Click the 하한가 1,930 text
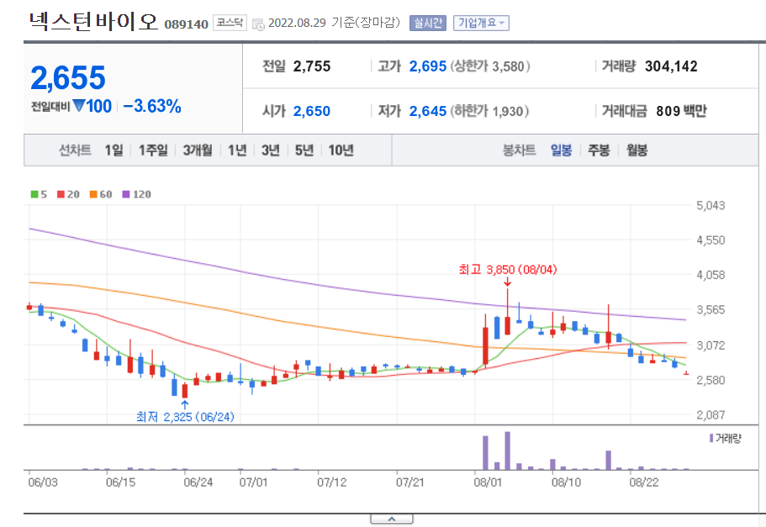This screenshot has width=766, height=527. point(490,111)
